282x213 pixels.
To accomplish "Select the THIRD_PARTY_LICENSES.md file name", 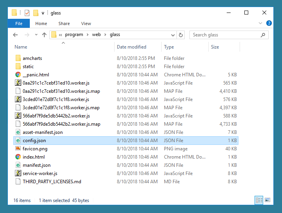I will (x=52, y=182).
